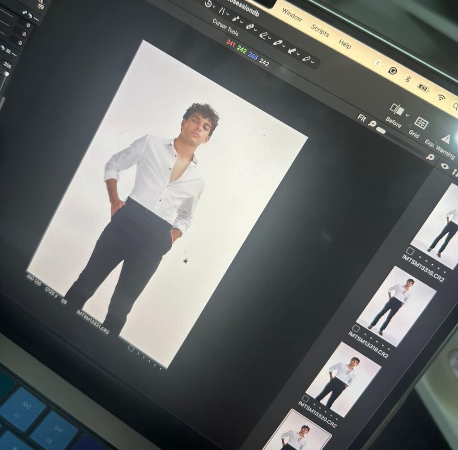Select the IMTSM13320.CR2 thumbnail
Image resolution: width=458 pixels, height=450 pixels.
pyautogui.click(x=343, y=379)
